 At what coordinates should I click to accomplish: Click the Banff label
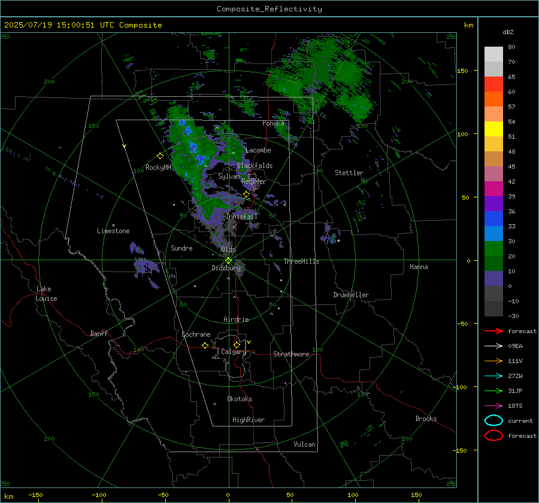[x=99, y=333]
